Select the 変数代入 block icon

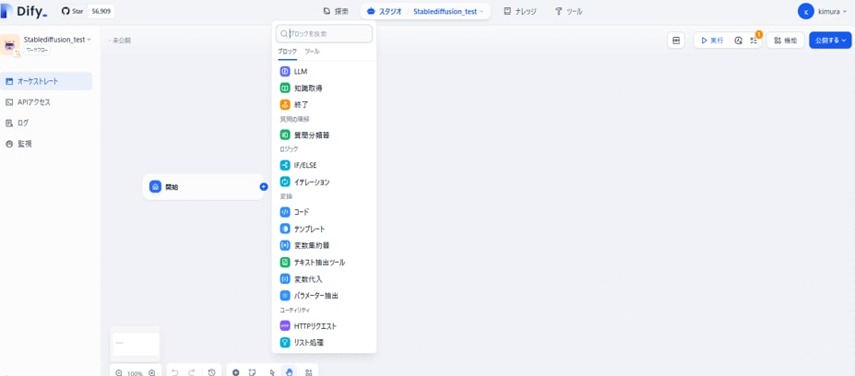click(x=285, y=279)
